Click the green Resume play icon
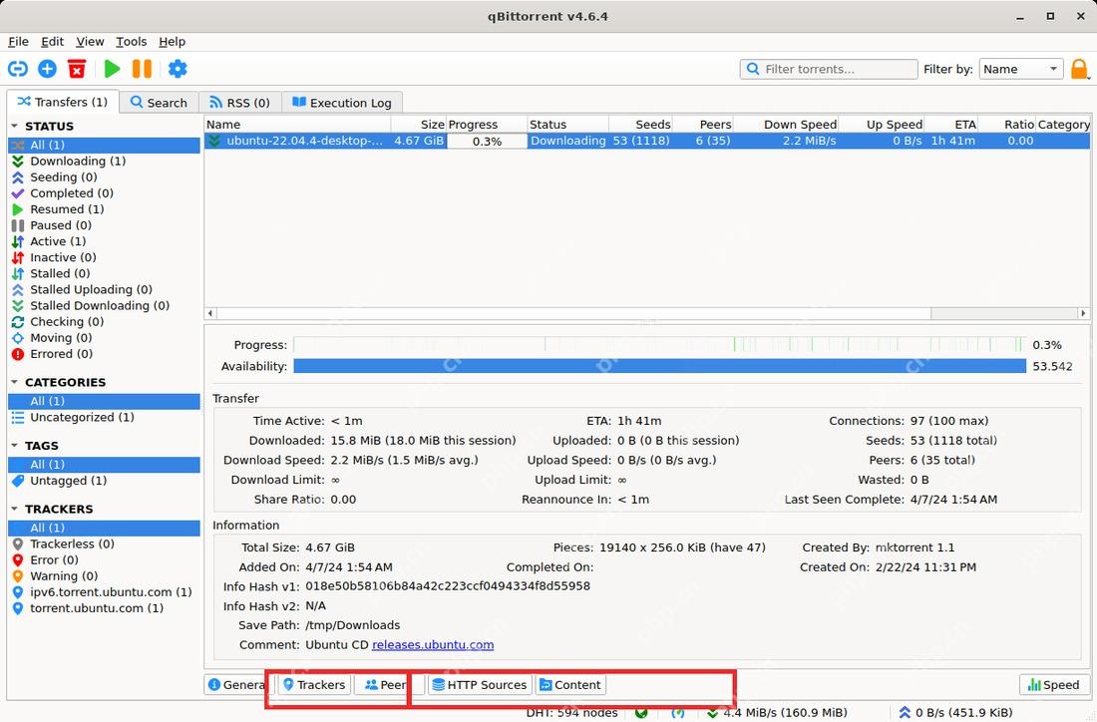The image size is (1097, 722). tap(112, 69)
